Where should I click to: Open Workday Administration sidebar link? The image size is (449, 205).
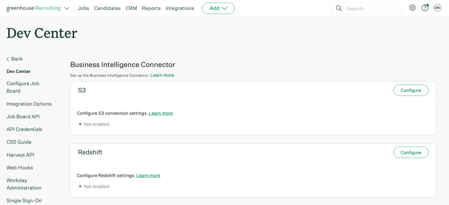(x=24, y=184)
